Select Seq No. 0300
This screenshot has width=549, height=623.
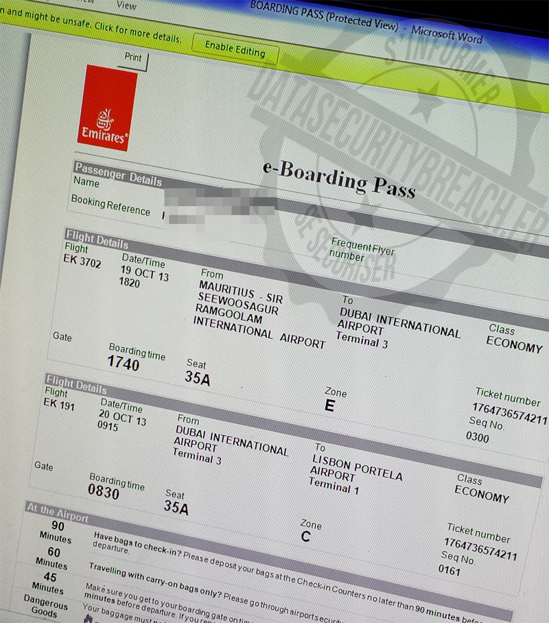tap(478, 436)
